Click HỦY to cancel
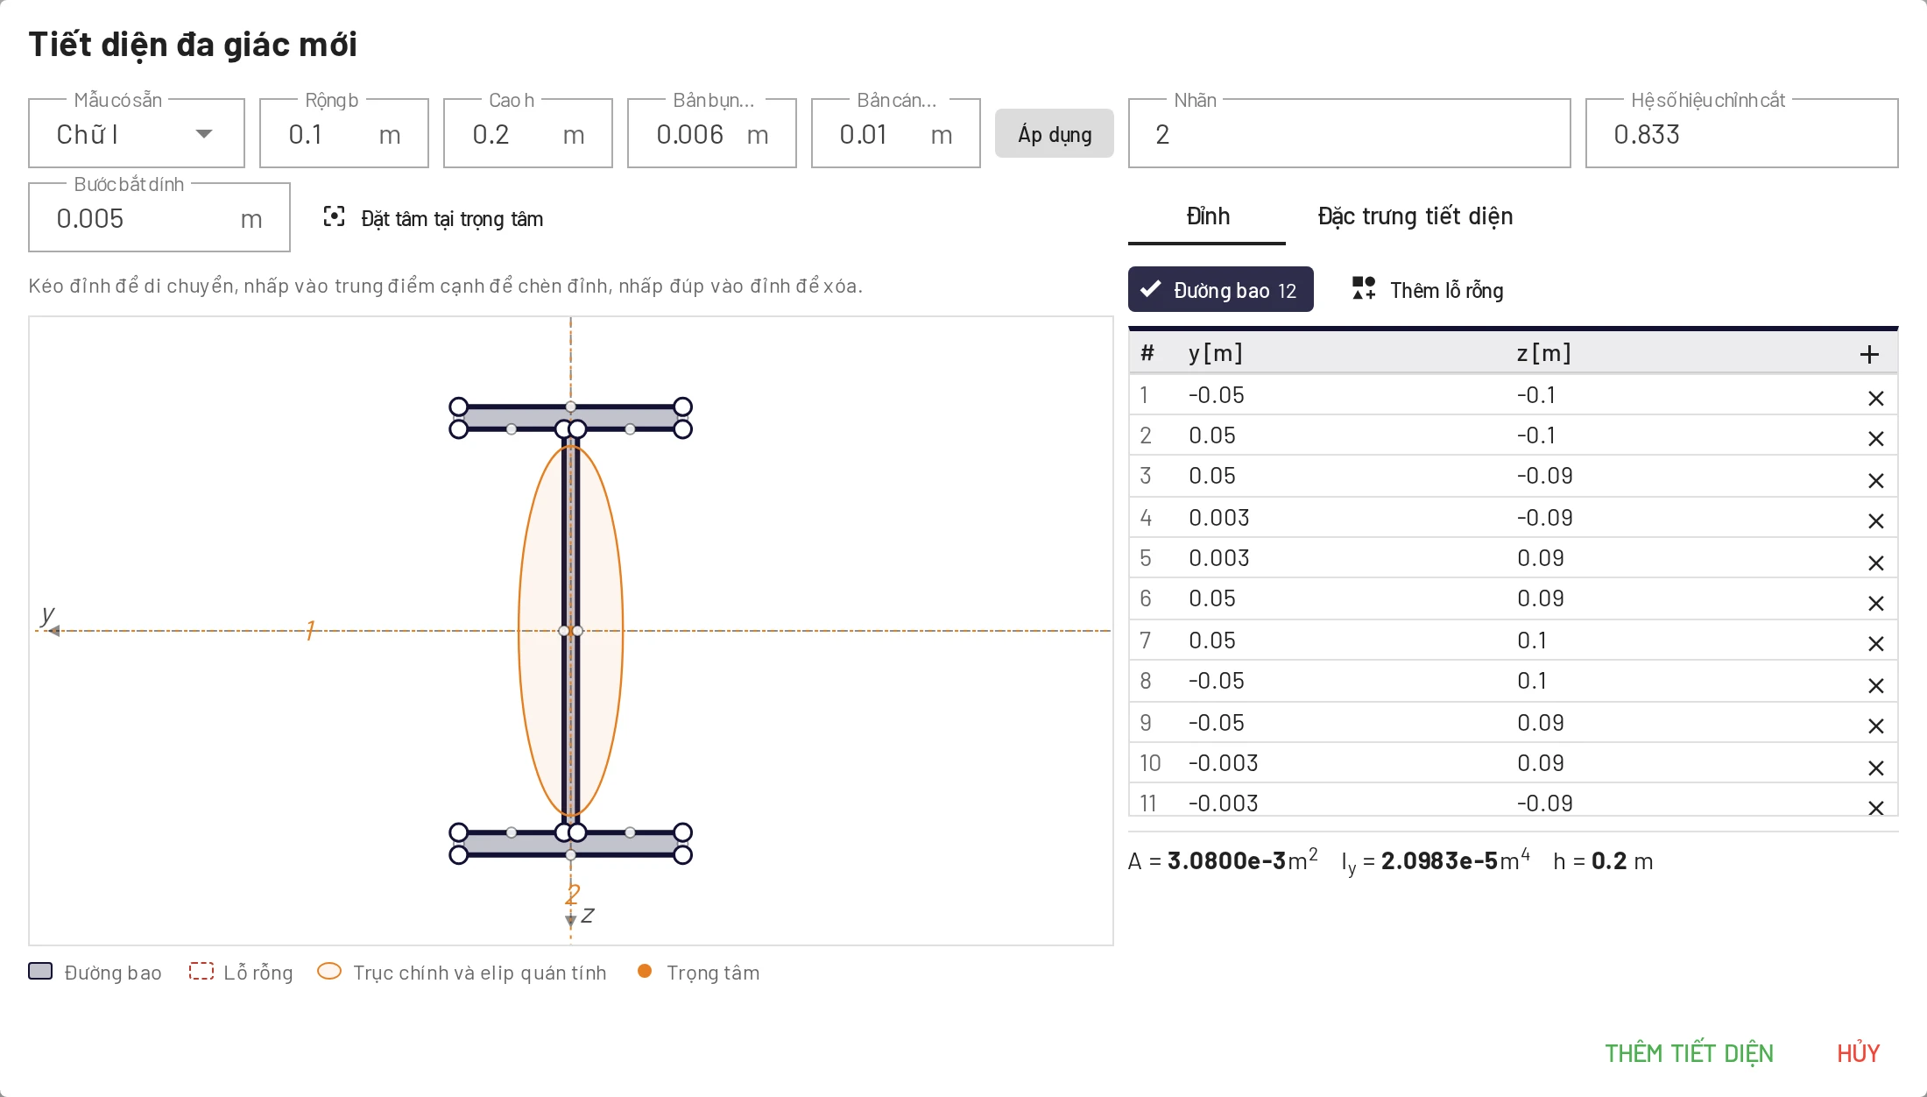This screenshot has height=1097, width=1927. [x=1859, y=1053]
